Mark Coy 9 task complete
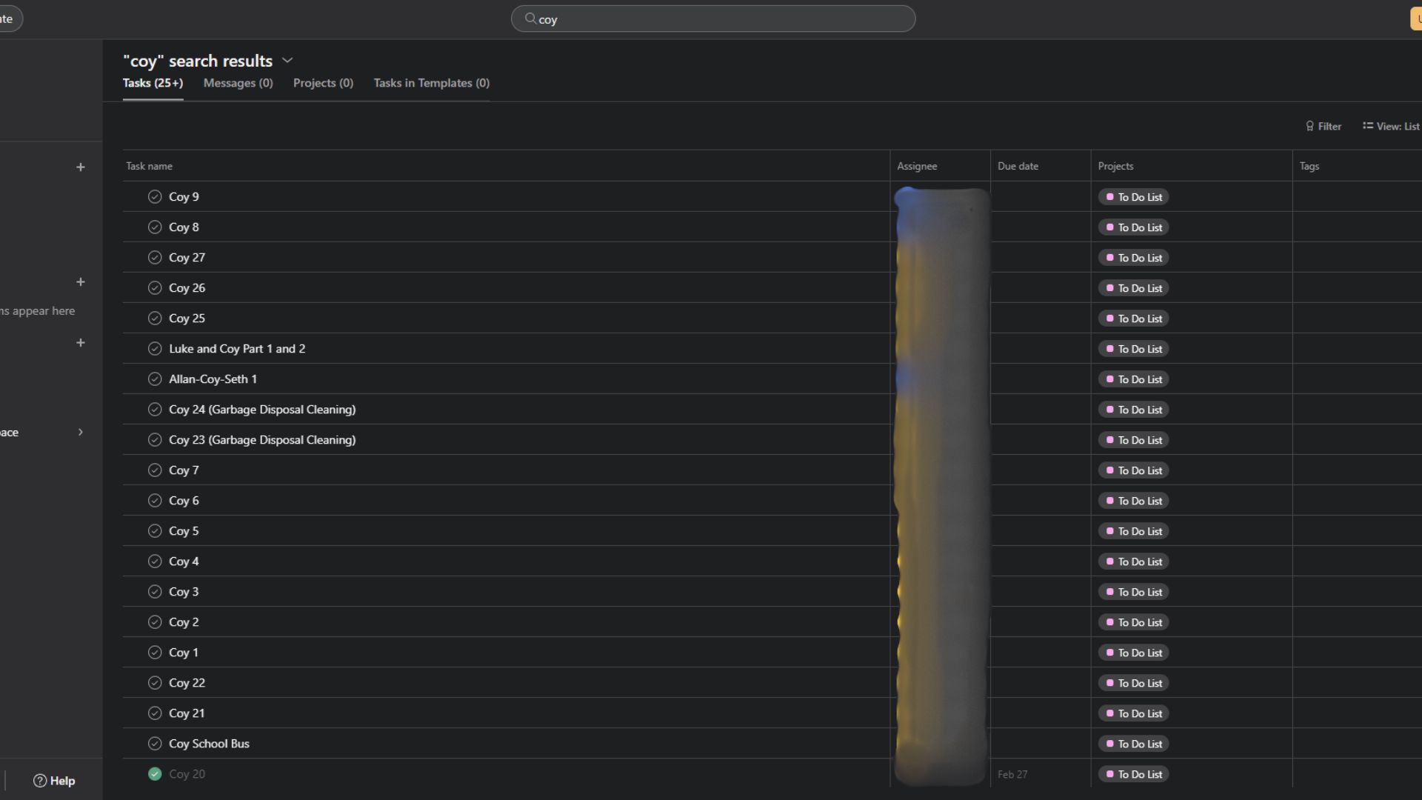1422x800 pixels. tap(155, 197)
